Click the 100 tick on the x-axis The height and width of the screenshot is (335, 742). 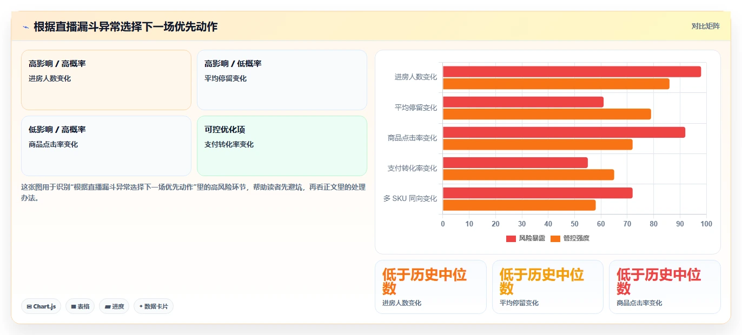[x=706, y=224]
